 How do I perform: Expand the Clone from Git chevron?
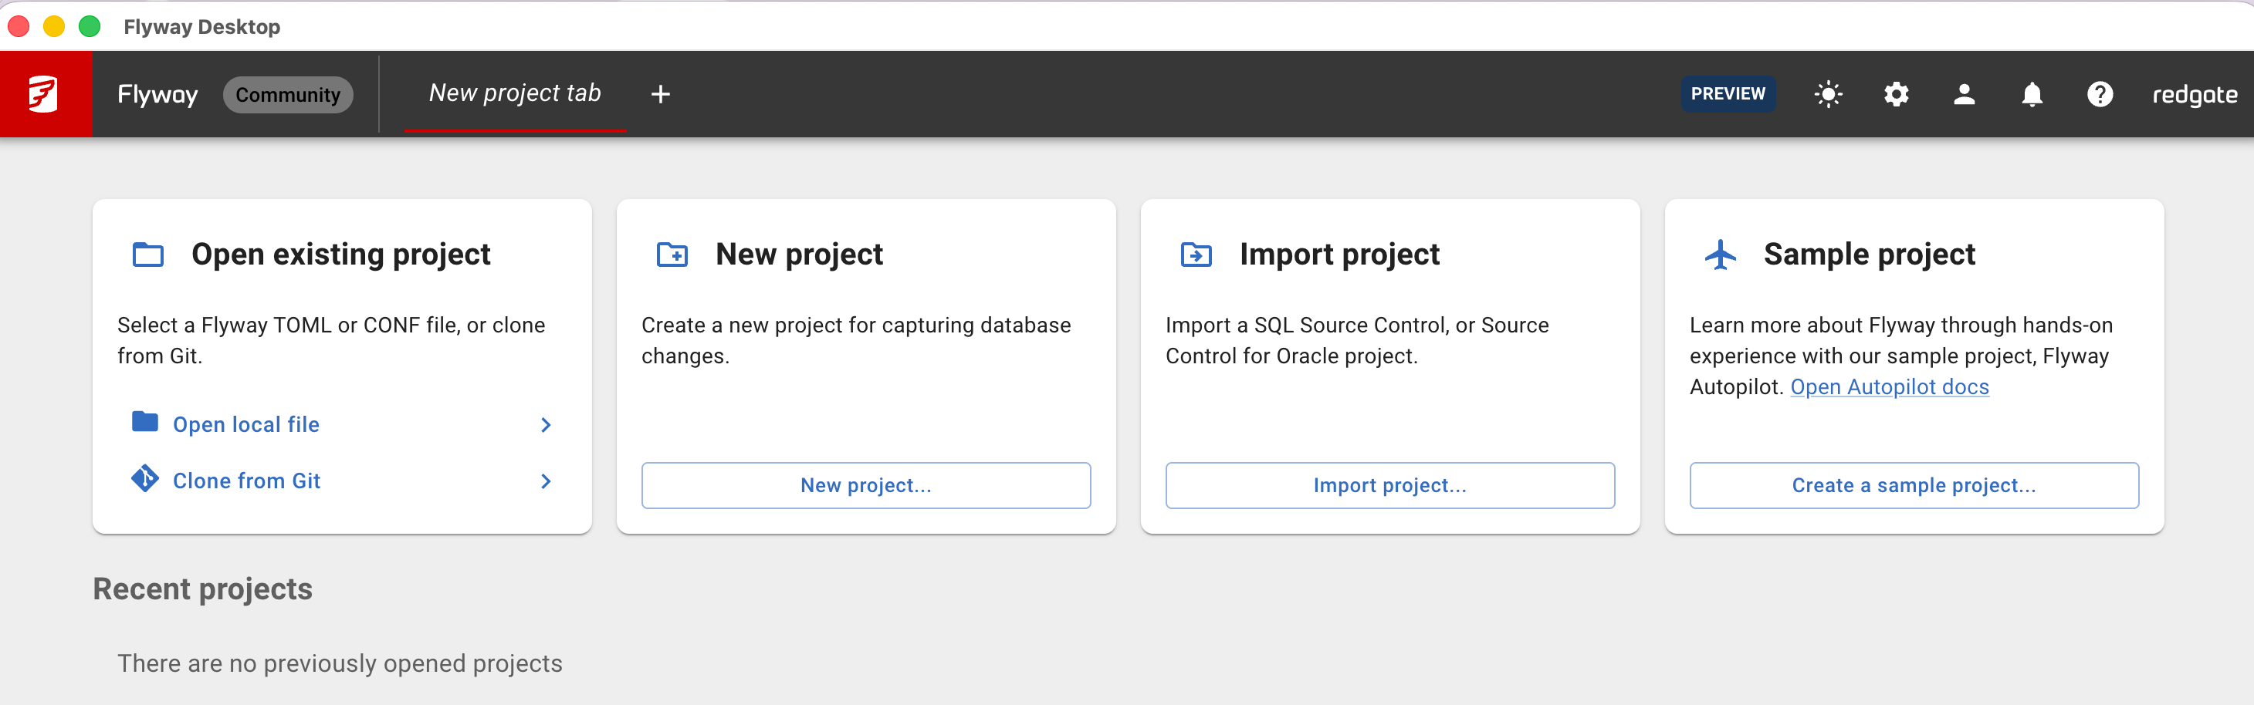click(546, 481)
